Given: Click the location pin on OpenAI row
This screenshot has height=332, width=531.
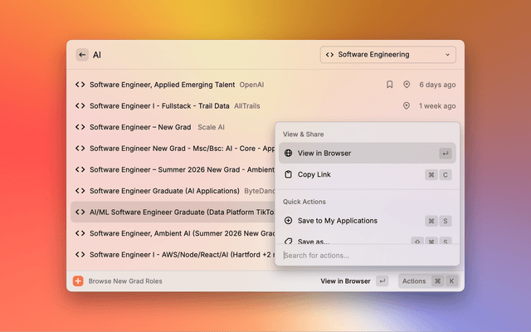Looking at the screenshot, I should [x=407, y=85].
